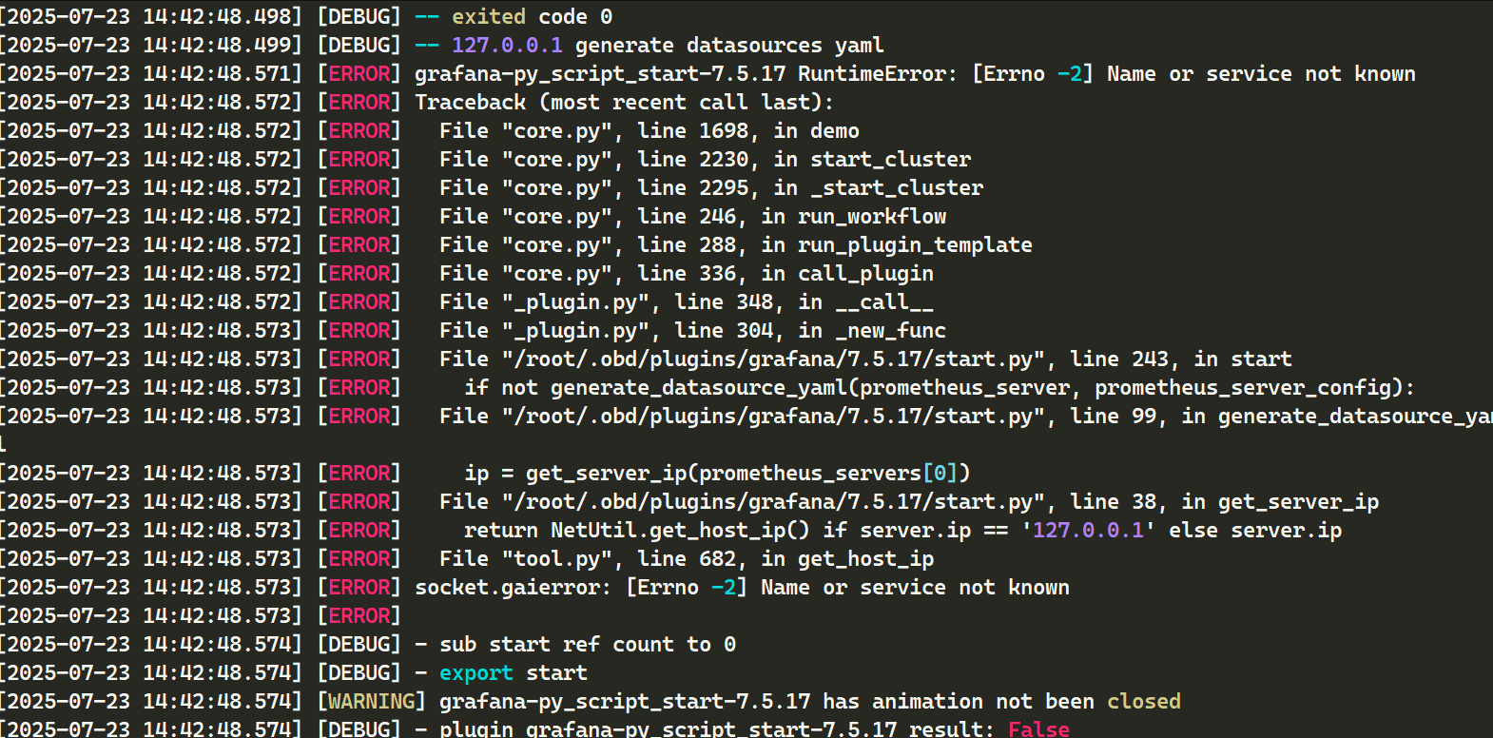Click 'has animation not been closed' text

1001,701
